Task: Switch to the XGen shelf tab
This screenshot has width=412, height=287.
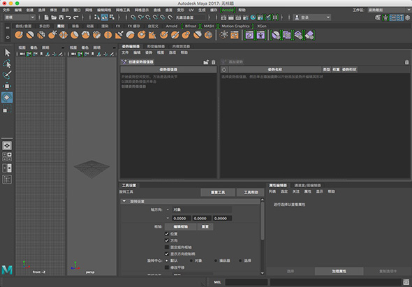Action: coord(262,27)
